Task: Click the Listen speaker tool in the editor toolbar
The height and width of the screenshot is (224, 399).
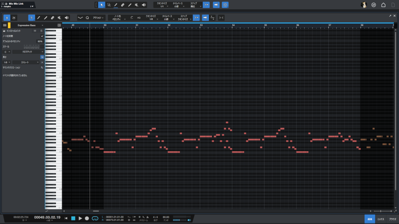Action: point(67,17)
